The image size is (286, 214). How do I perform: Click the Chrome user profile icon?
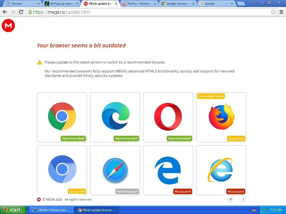254,2
